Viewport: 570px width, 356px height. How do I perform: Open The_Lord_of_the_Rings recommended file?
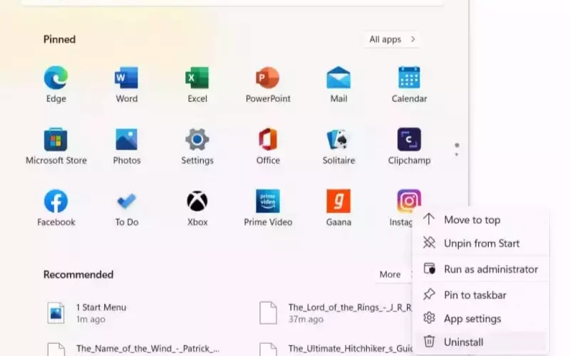[334, 313]
